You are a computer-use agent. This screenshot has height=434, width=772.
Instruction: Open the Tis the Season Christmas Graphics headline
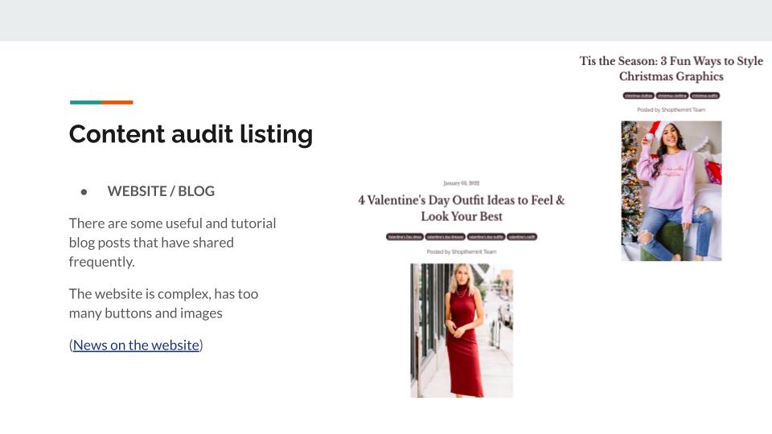click(671, 68)
